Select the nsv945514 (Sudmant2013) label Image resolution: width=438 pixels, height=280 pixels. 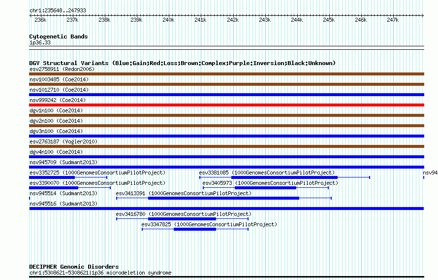[63, 193]
